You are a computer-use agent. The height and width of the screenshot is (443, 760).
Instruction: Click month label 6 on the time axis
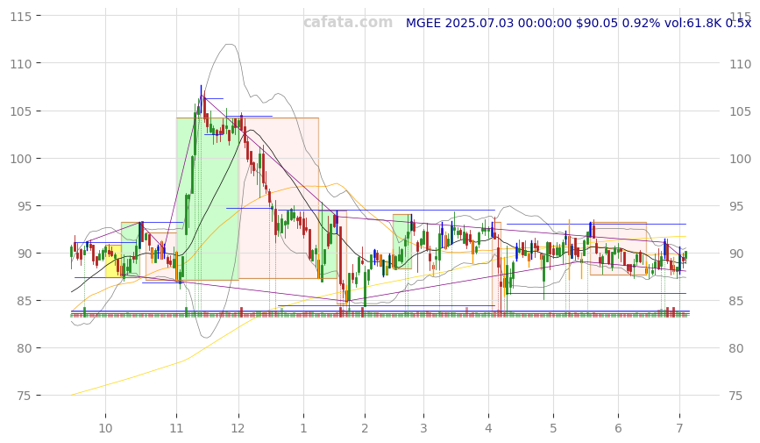click(x=618, y=428)
